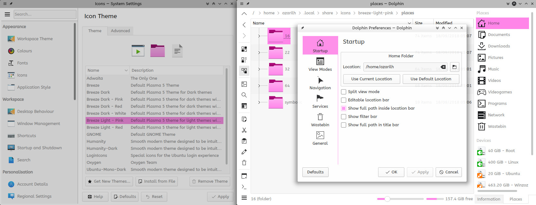Viewport: 536px width, 205px height.
Task: Open Music in the Places panel
Action: coord(502,69)
